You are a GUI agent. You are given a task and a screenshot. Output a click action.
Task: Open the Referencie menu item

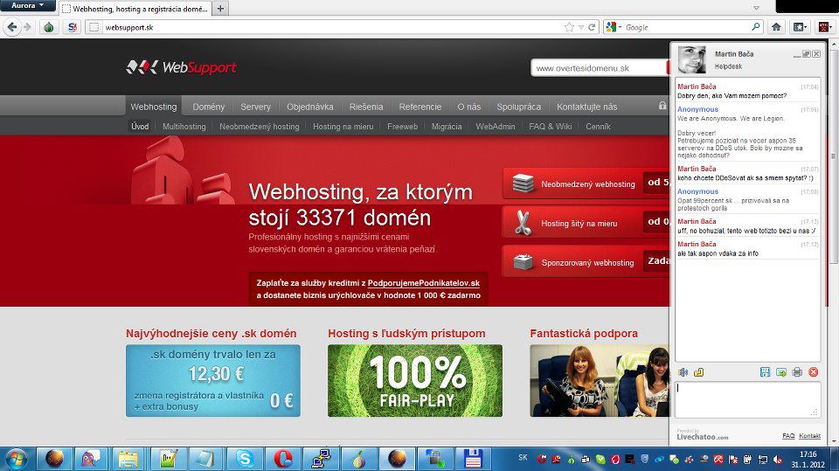tap(420, 107)
